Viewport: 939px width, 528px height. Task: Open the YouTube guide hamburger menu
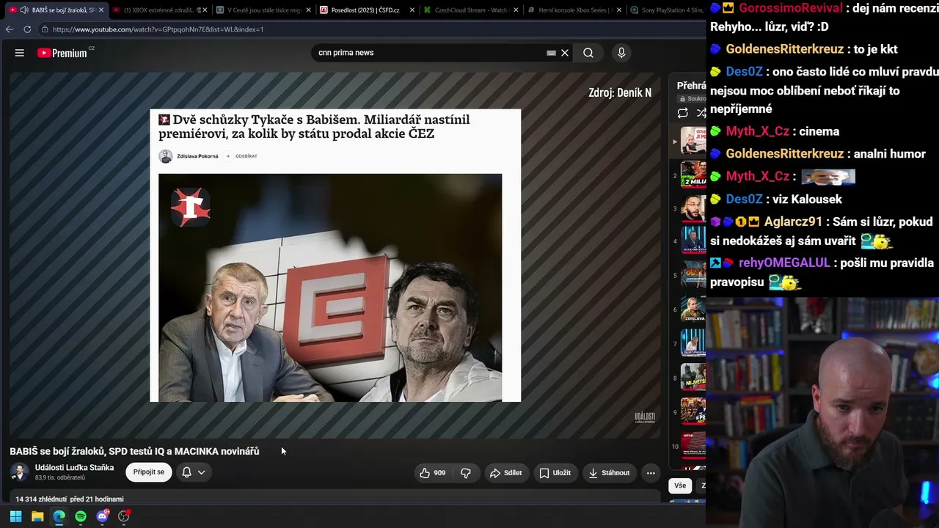click(x=20, y=53)
